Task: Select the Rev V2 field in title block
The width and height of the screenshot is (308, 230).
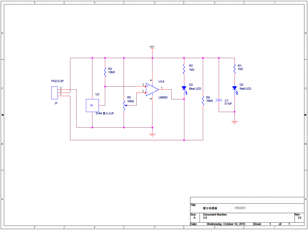Action: 299,218
